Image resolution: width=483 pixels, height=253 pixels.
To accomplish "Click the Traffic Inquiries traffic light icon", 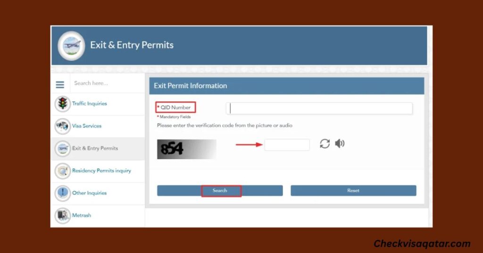I will click(x=63, y=103).
